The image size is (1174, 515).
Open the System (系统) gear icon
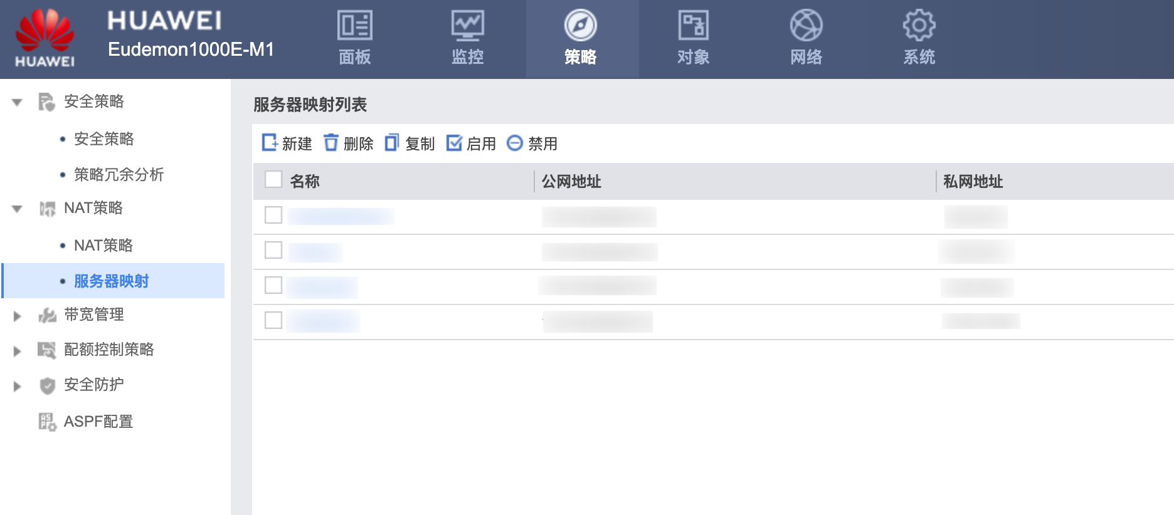point(919,26)
